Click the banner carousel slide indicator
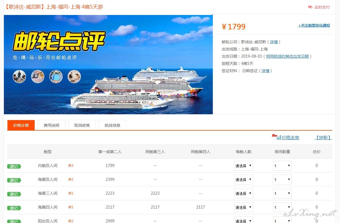Viewport: 340px width, 223px height. click(x=85, y=107)
